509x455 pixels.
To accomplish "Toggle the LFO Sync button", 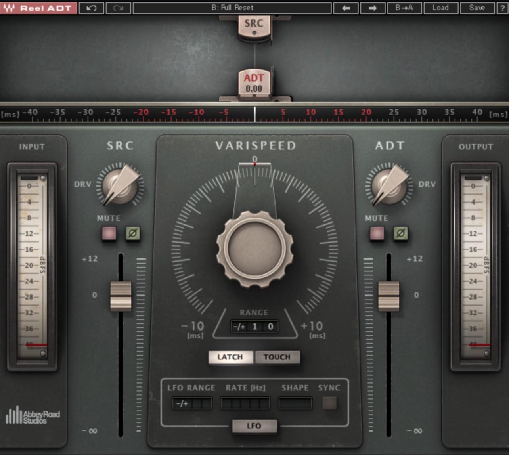I will (329, 403).
